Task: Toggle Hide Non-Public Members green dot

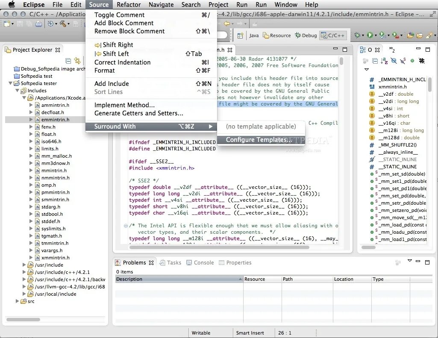Action: click(x=412, y=61)
